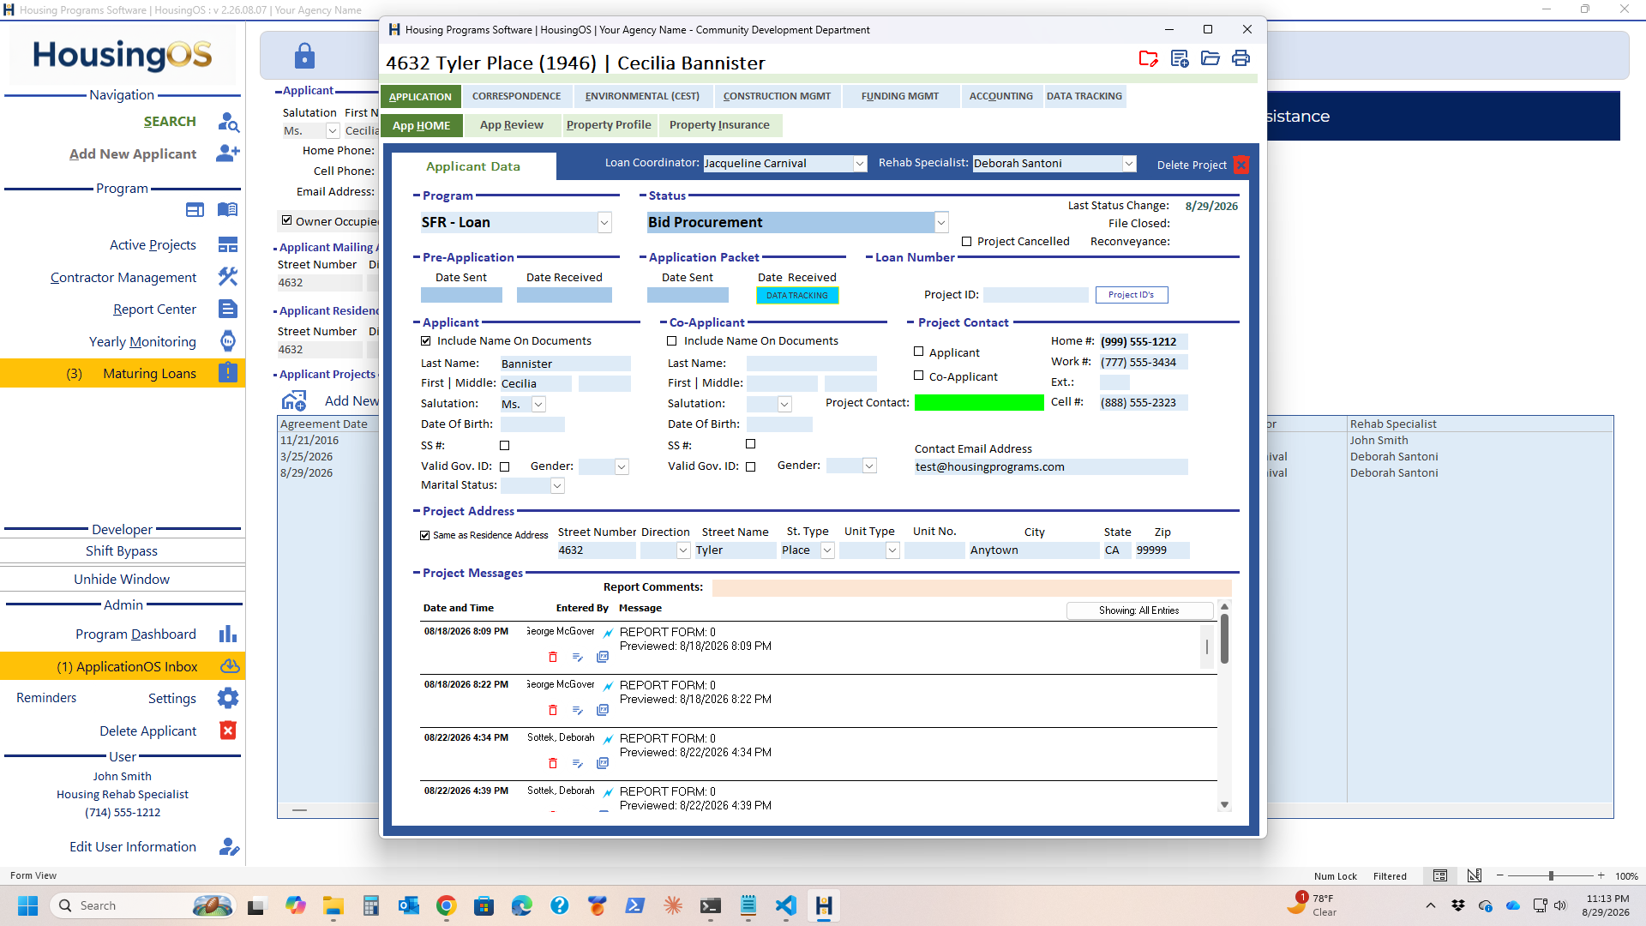
Task: Expand the Status Bid Procurement dropdown
Action: (941, 223)
